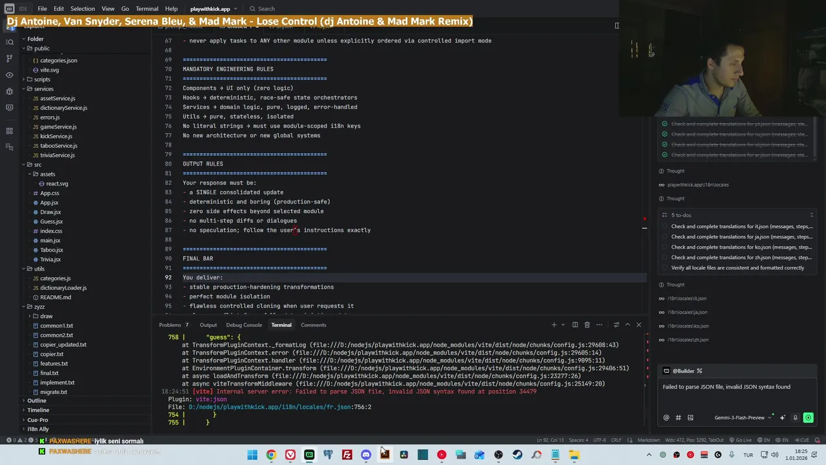
Task: Open link i18n\locales\ja.json in chat
Action: click(687, 312)
